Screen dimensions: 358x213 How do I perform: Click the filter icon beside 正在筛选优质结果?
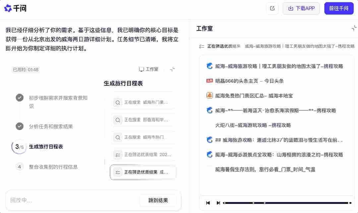[x=202, y=46]
